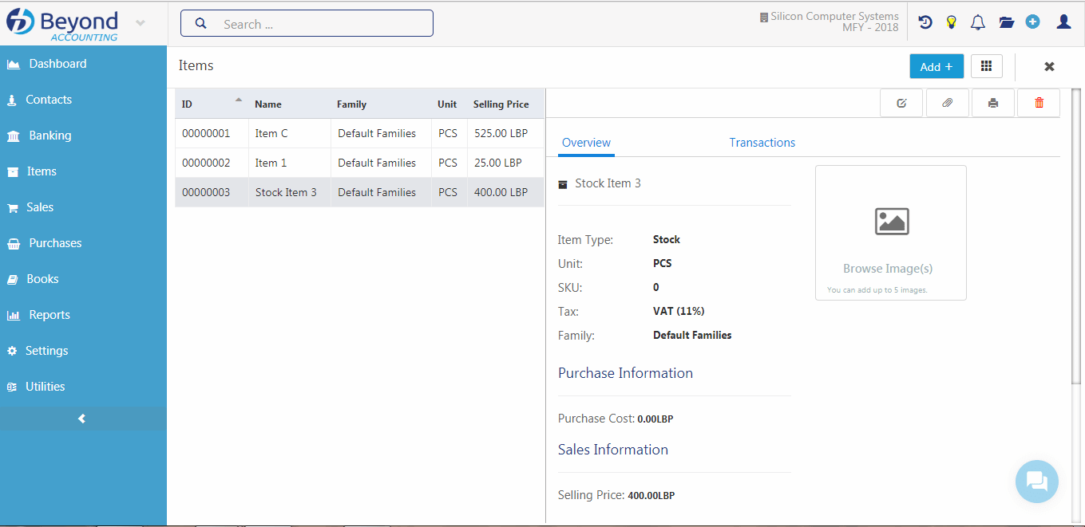Open the user profile icon
The height and width of the screenshot is (527, 1085).
click(x=1063, y=22)
